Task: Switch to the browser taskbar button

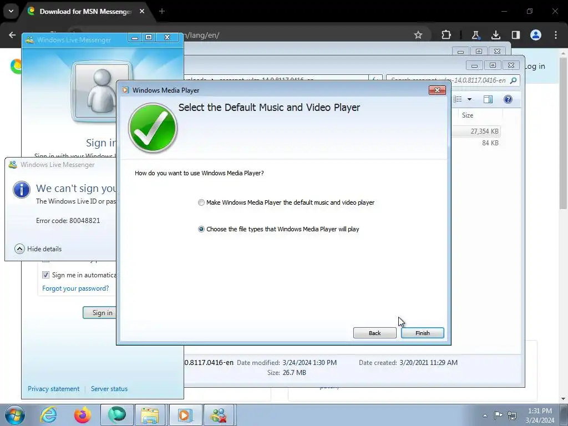Action: coord(116,415)
